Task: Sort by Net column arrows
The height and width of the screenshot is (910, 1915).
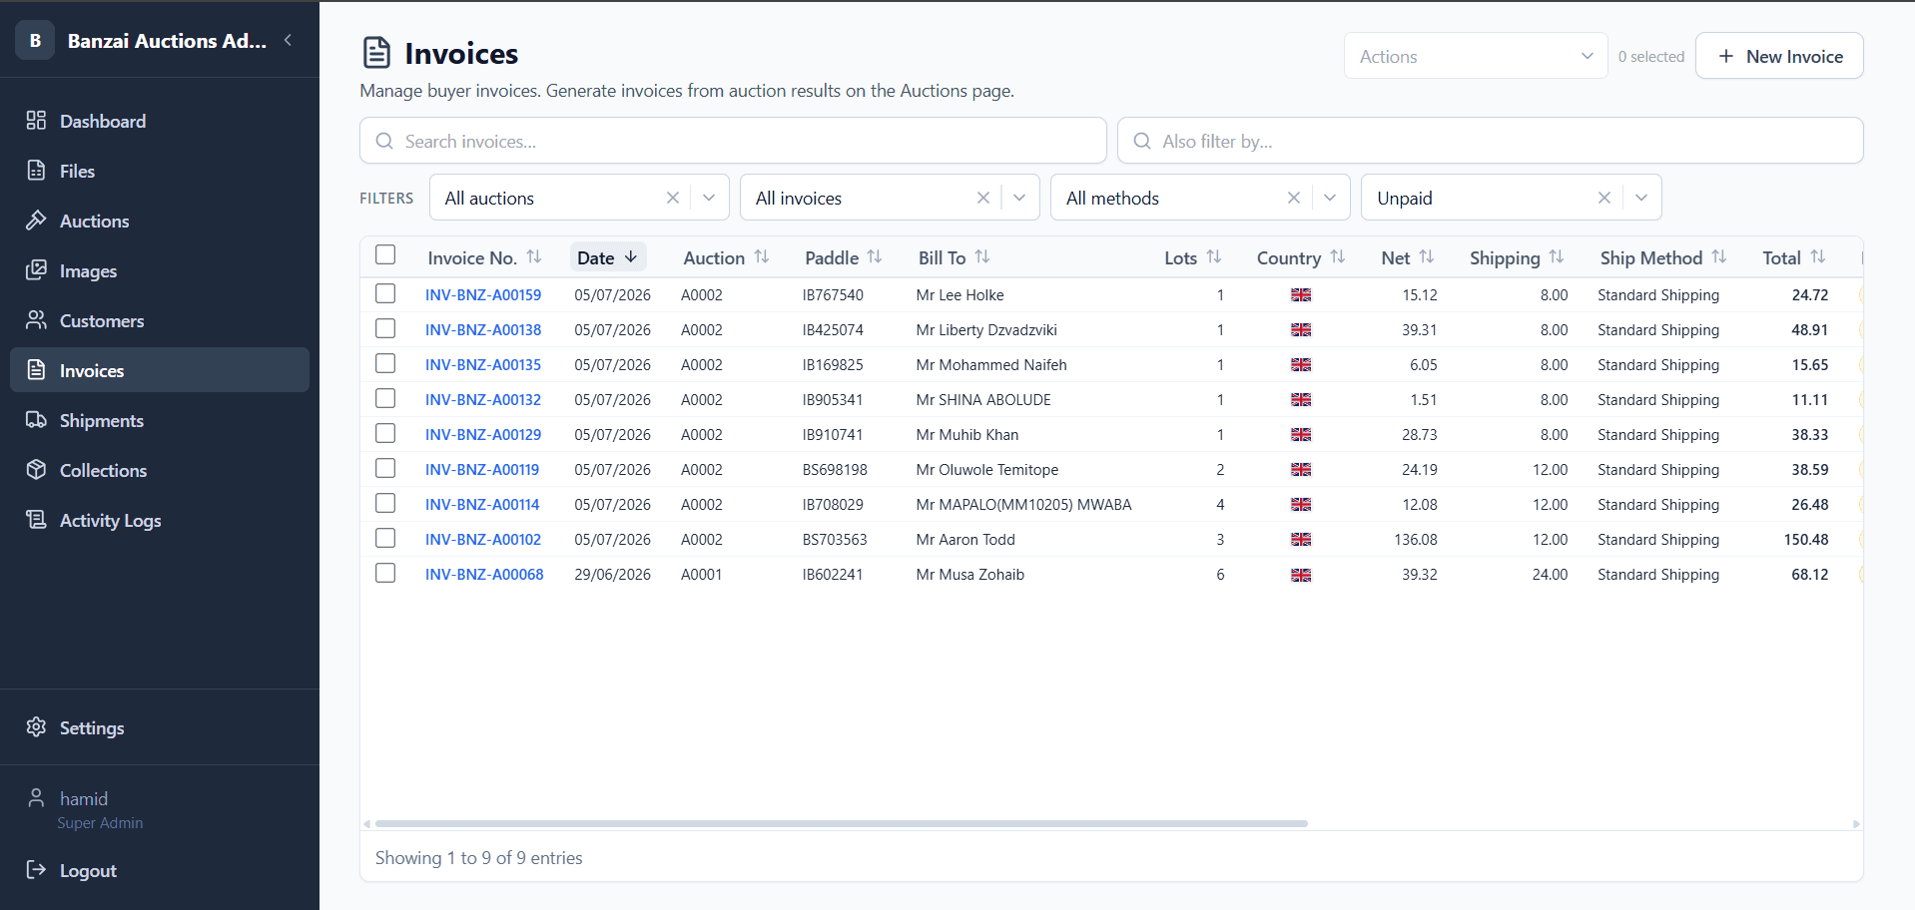Action: pyautogui.click(x=1427, y=257)
